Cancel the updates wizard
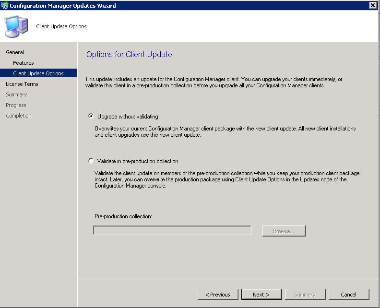This screenshot has width=380, height=308. [349, 294]
